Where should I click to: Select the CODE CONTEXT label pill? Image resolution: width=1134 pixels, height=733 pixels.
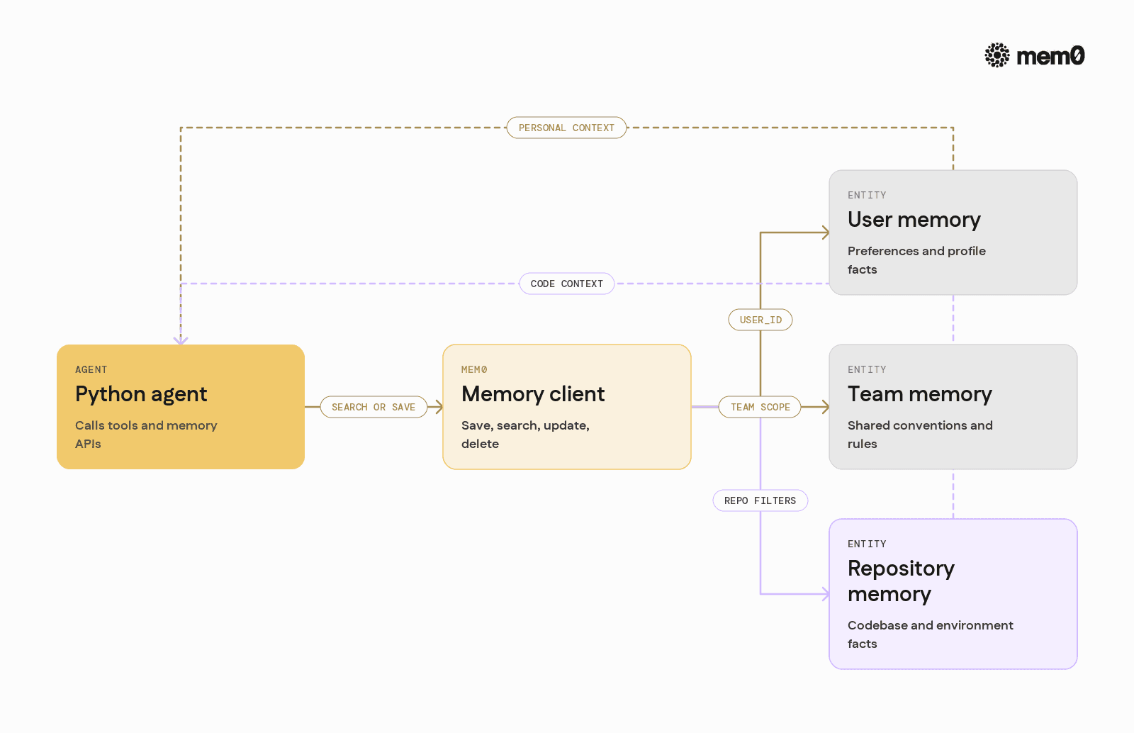(x=567, y=284)
